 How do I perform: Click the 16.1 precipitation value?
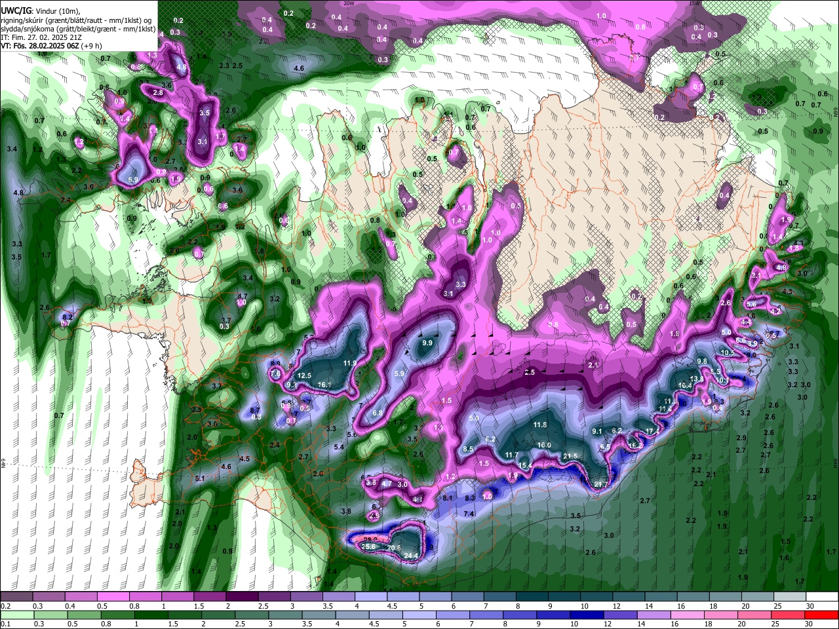click(324, 385)
